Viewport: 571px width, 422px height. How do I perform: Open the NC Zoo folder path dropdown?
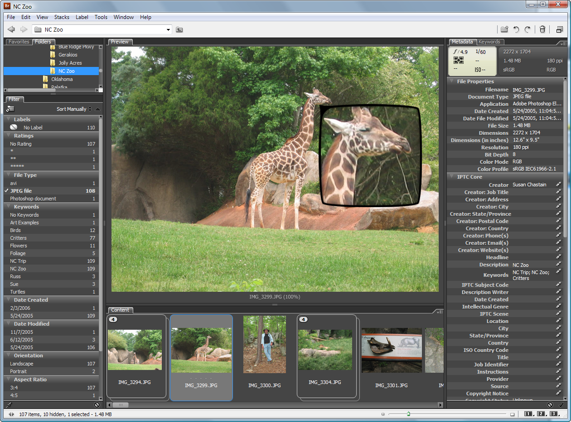[x=168, y=30]
